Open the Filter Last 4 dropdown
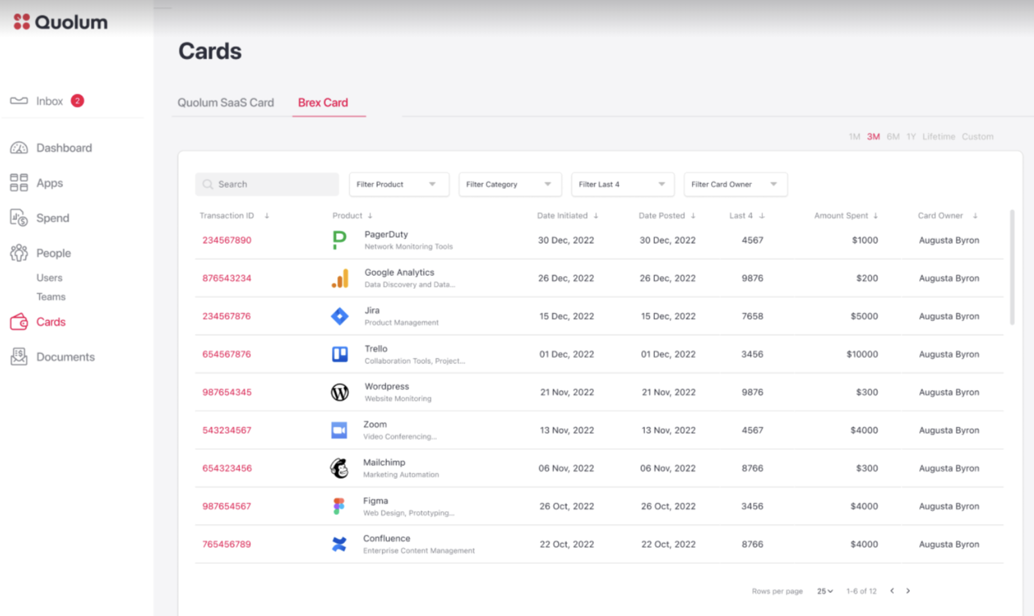The height and width of the screenshot is (616, 1034). [623, 185]
